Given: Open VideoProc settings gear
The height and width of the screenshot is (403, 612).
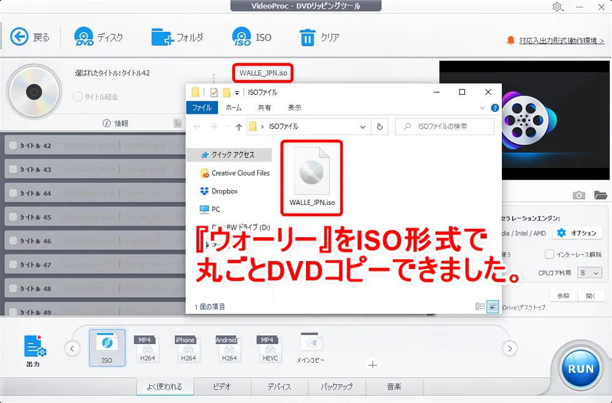Looking at the screenshot, I should pos(558,7).
